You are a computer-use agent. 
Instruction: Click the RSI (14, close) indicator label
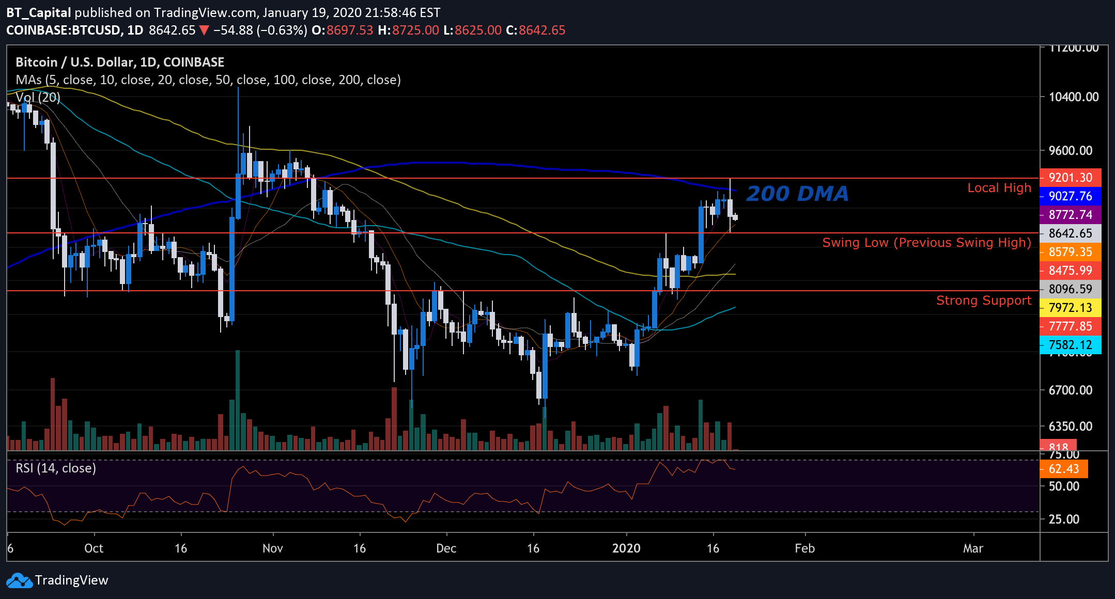pos(56,468)
